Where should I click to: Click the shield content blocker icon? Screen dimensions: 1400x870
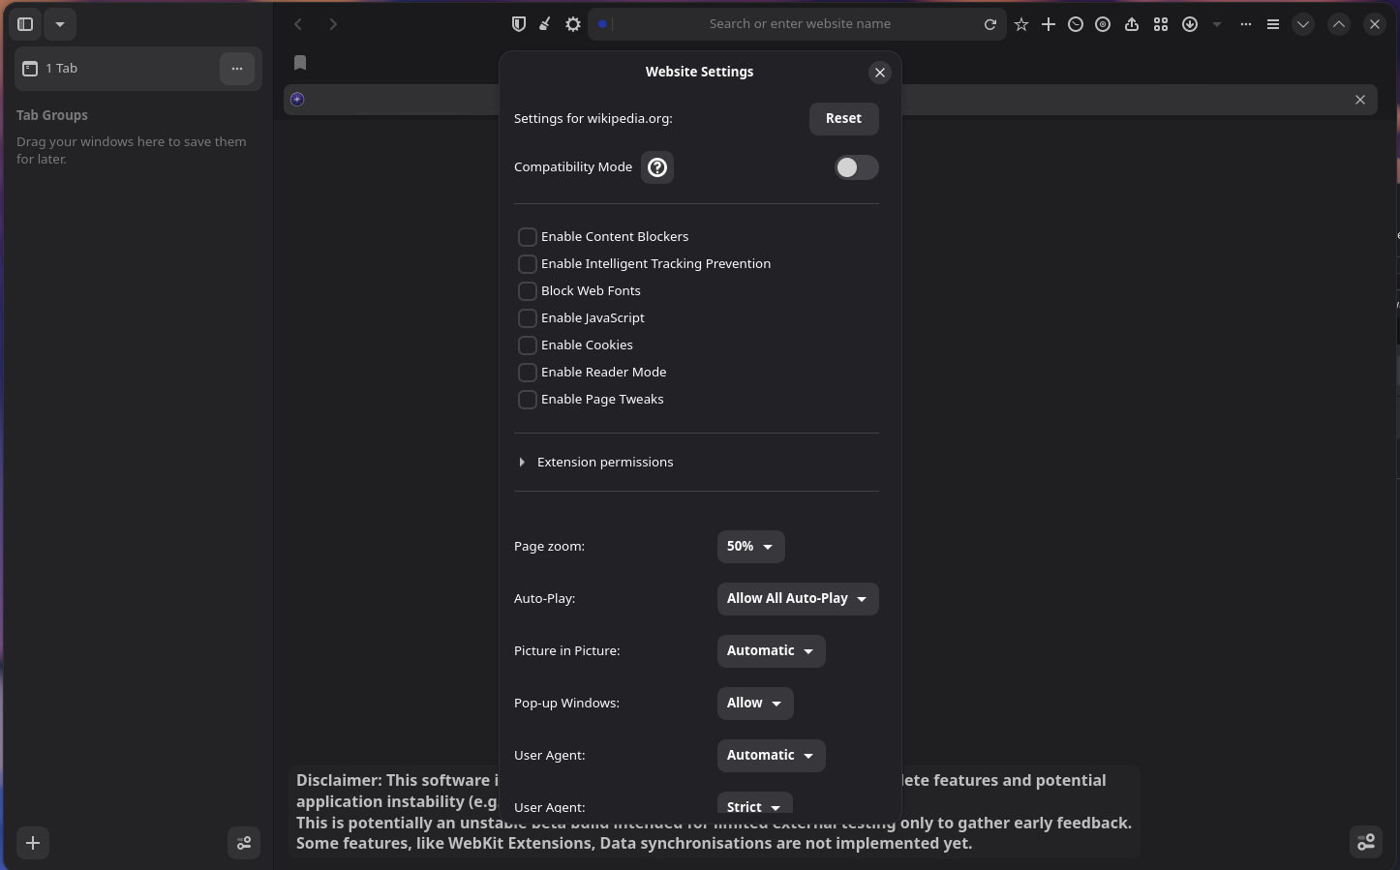coord(519,24)
